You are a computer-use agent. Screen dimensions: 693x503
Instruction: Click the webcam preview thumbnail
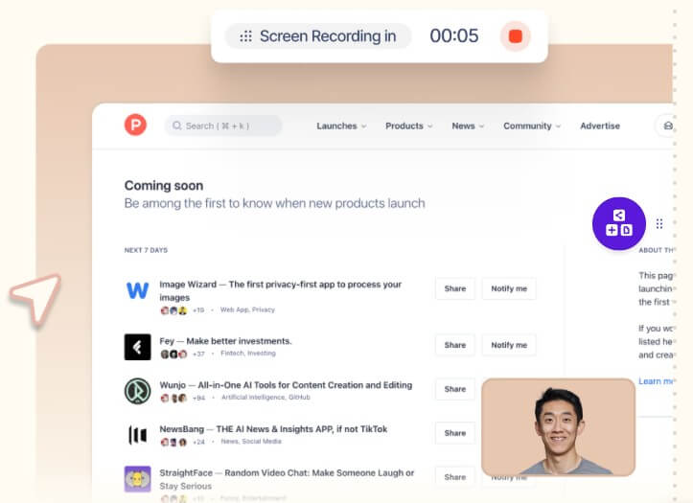(x=558, y=427)
